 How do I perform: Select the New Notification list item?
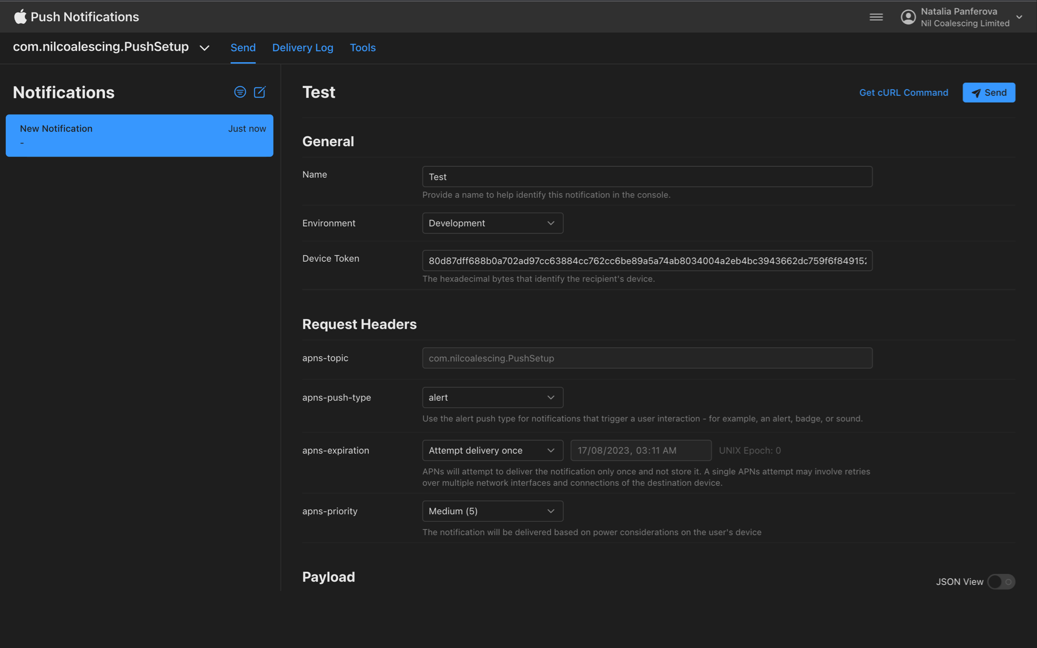point(139,135)
